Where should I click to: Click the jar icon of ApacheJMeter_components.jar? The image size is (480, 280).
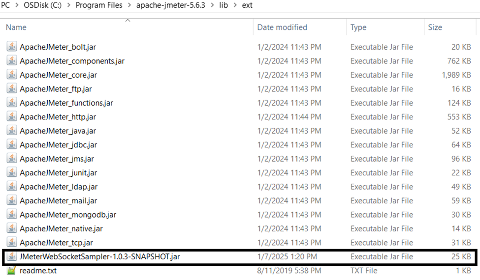pyautogui.click(x=12, y=61)
